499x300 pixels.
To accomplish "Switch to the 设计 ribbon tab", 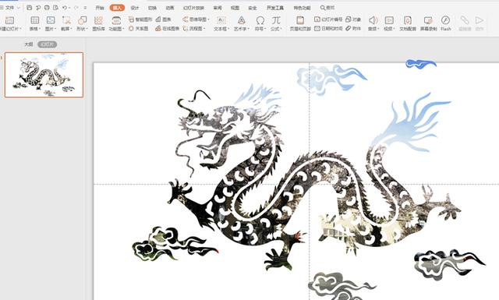I will click(135, 8).
